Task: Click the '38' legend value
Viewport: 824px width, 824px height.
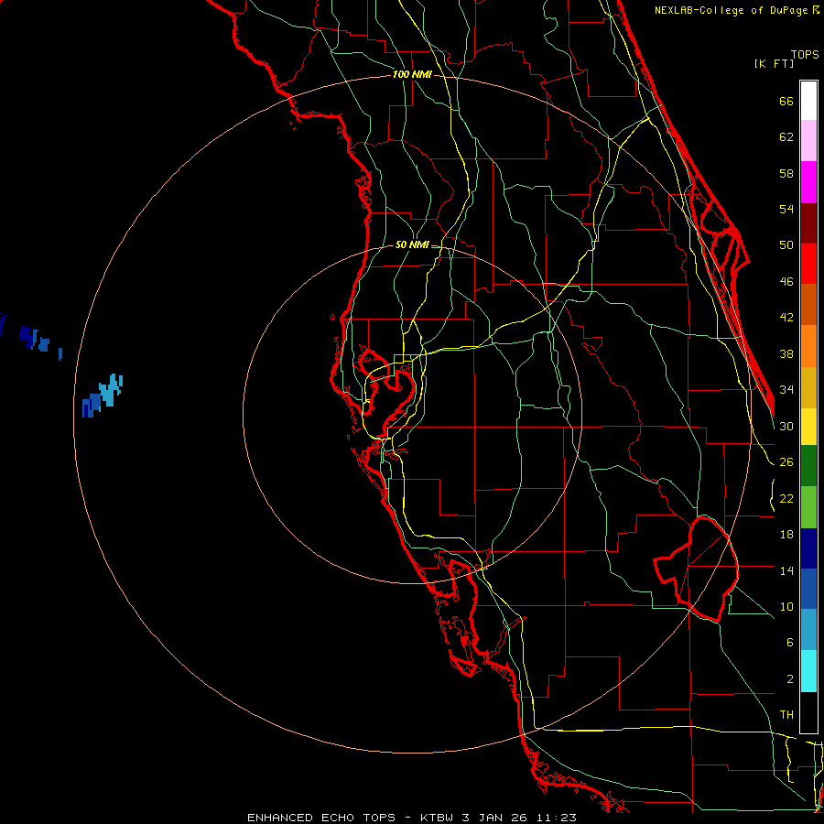Action: [x=786, y=354]
